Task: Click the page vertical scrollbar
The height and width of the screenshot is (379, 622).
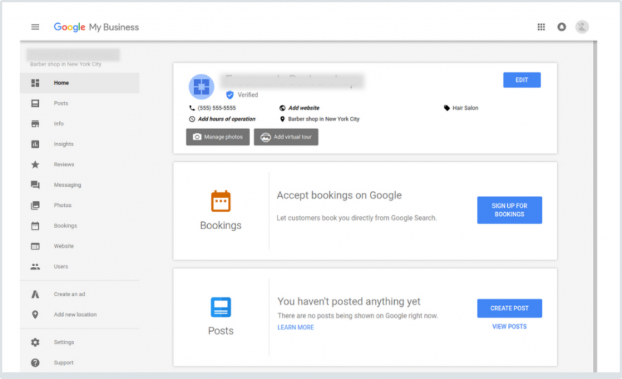Action: pos(595,206)
